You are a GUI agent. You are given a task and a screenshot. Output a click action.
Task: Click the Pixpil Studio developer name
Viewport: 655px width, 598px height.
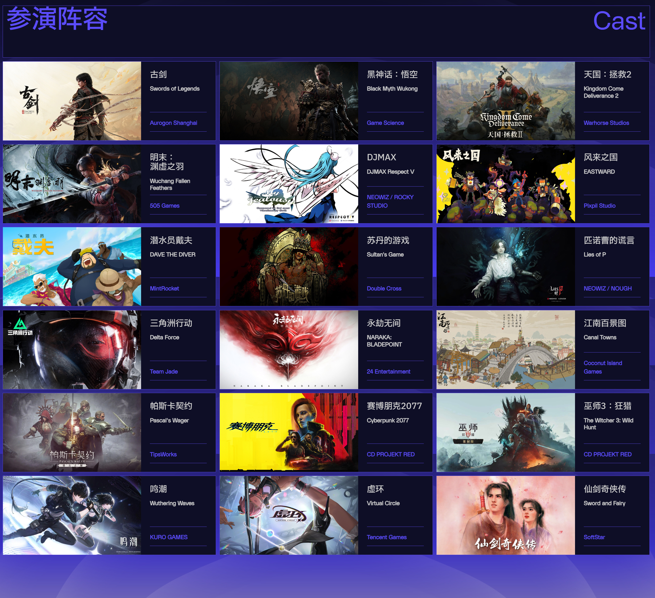click(599, 205)
